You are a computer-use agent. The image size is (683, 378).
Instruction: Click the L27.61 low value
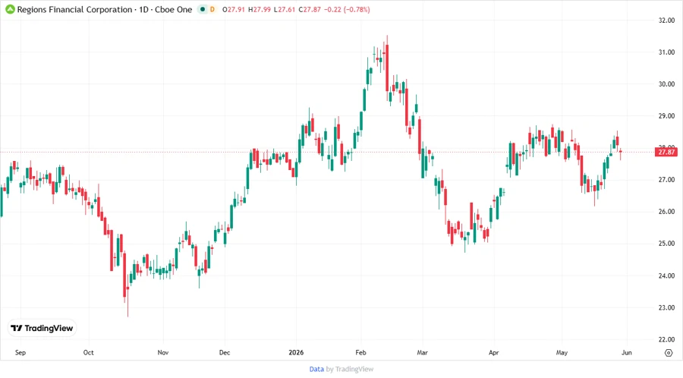(284, 9)
